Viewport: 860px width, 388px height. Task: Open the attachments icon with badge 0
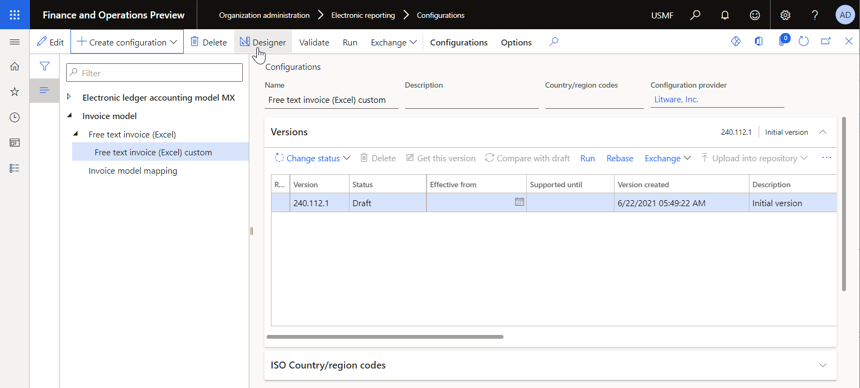coord(783,41)
